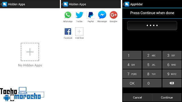This screenshot has height=102, width=182.
Task: Tap keypad key 7 PQRS
Action: pyautogui.click(x=132, y=74)
